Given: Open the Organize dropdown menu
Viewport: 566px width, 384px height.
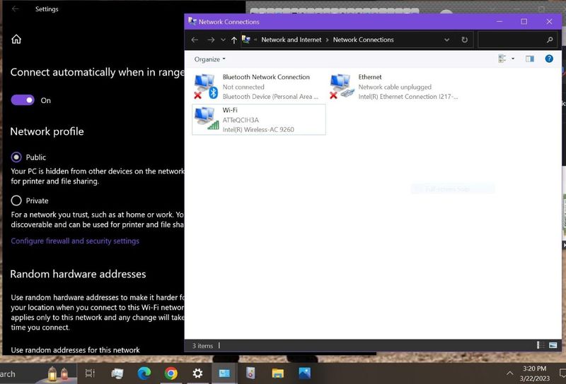Looking at the screenshot, I should point(210,59).
